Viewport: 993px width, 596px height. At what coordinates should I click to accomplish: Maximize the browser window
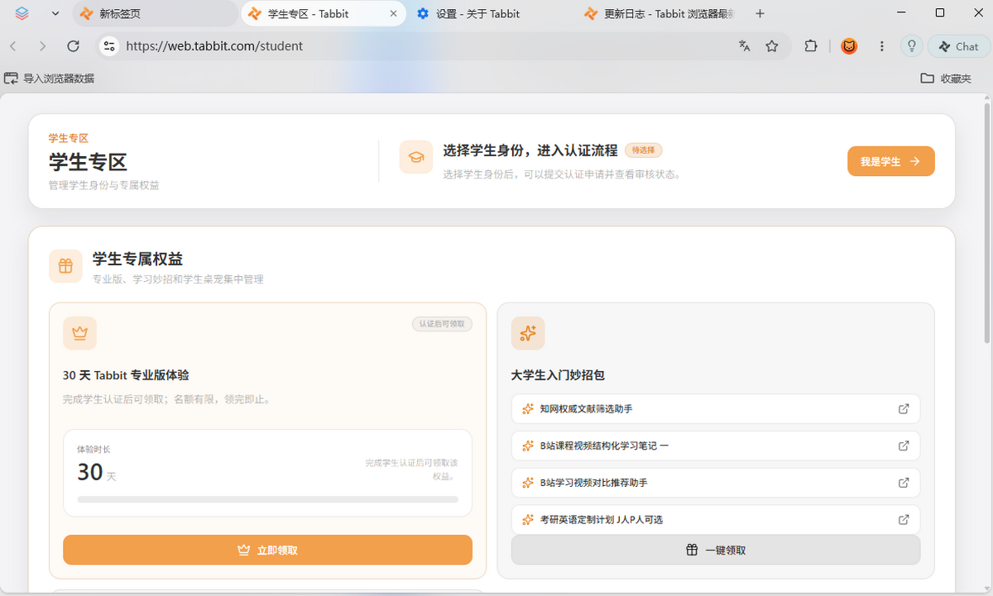click(x=940, y=13)
